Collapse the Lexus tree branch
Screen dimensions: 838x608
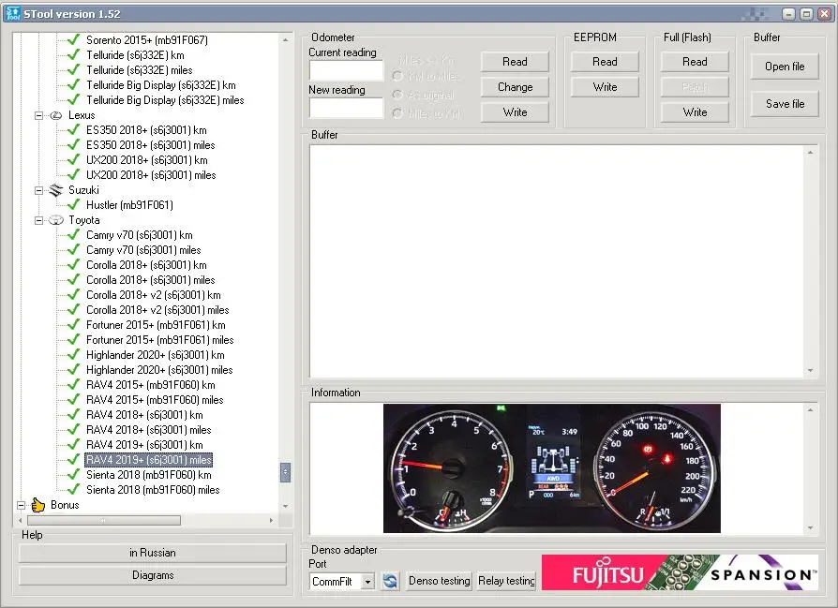point(38,115)
